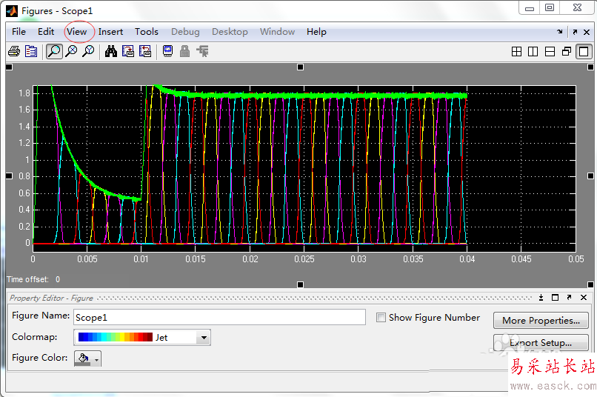Open the Help menu
The width and height of the screenshot is (597, 397).
pyautogui.click(x=316, y=32)
